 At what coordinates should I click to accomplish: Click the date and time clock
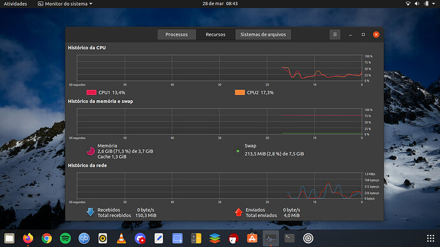[x=220, y=4]
